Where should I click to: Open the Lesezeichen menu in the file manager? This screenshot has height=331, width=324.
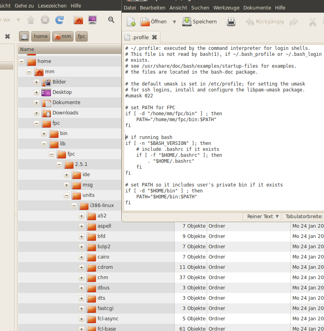click(x=52, y=6)
